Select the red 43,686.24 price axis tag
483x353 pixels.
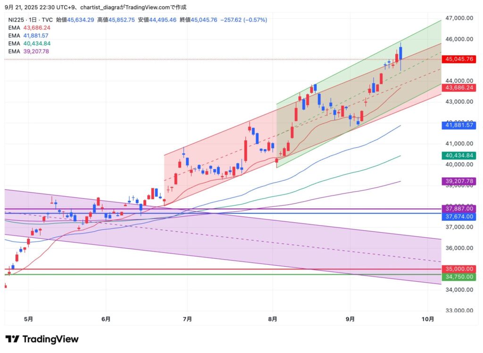tap(458, 88)
